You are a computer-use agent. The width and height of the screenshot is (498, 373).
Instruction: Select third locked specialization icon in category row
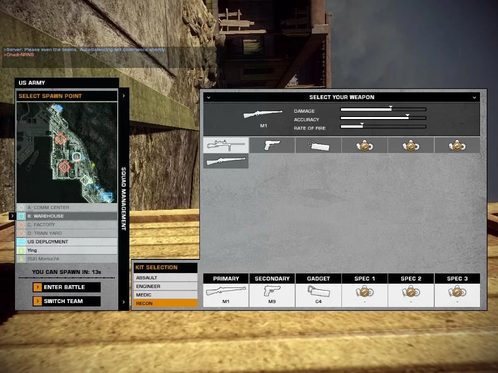coord(457,145)
